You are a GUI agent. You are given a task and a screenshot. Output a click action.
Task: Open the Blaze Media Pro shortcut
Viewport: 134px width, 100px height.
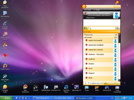coord(5,78)
